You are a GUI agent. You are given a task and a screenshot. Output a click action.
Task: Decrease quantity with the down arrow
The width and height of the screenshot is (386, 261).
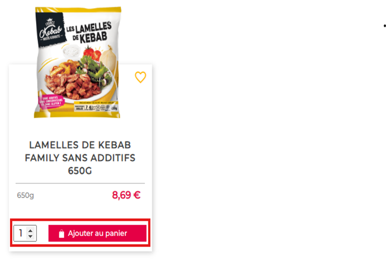[x=30, y=236]
